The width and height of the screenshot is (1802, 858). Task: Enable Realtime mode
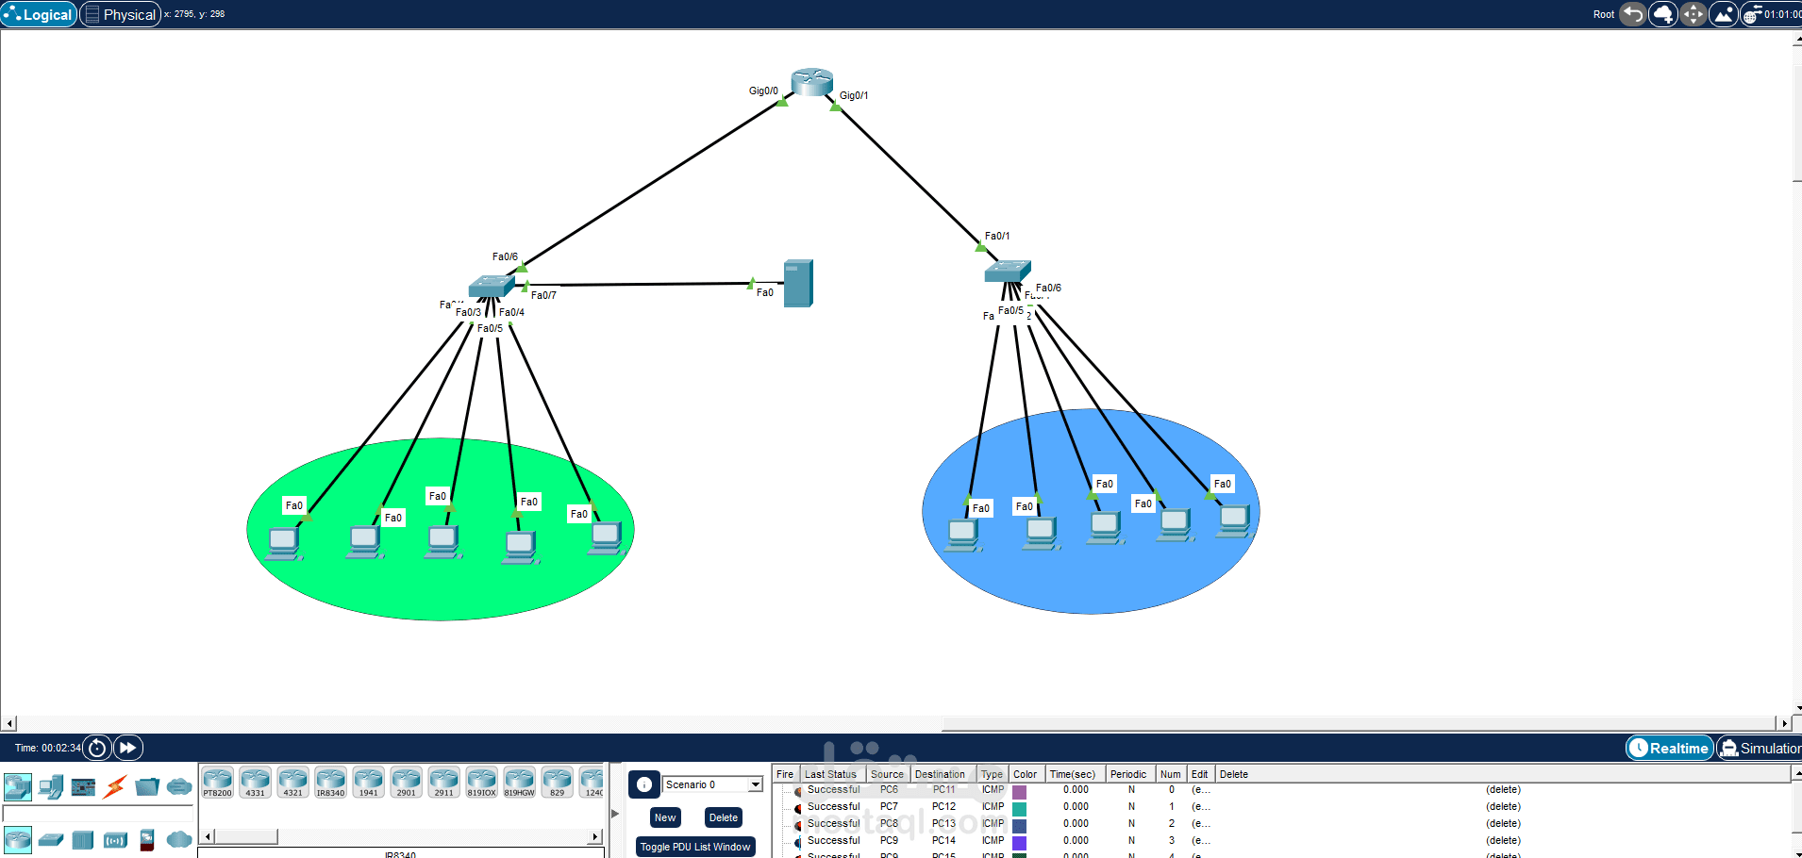click(1669, 747)
